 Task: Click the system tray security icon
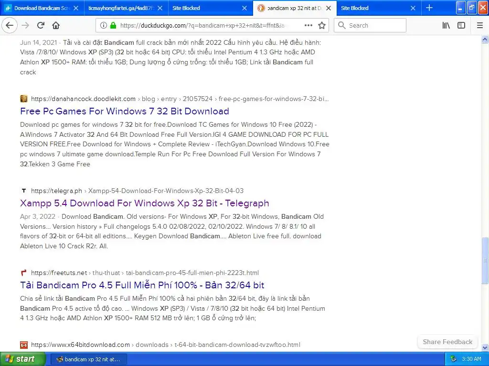[x=454, y=359]
